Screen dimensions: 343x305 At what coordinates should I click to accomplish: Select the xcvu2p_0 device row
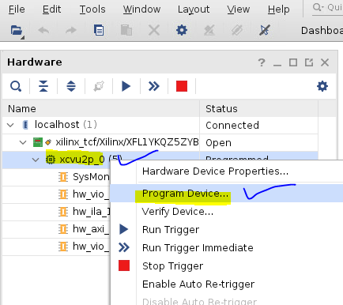click(x=56, y=160)
